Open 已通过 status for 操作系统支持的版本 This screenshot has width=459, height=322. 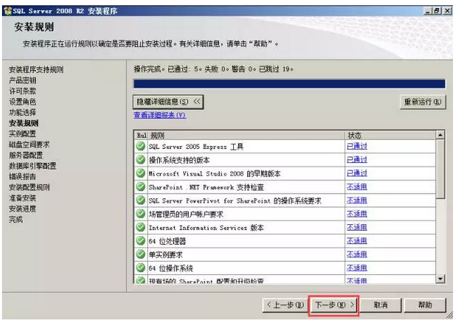coord(357,160)
